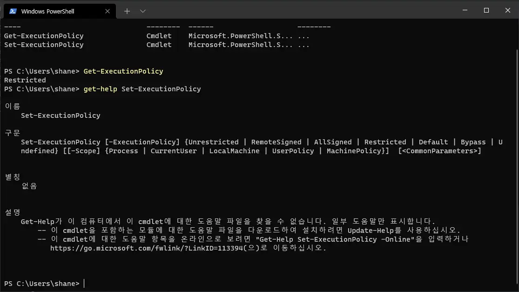
Task: Click the '별칭' section heading
Action: (x=13, y=177)
